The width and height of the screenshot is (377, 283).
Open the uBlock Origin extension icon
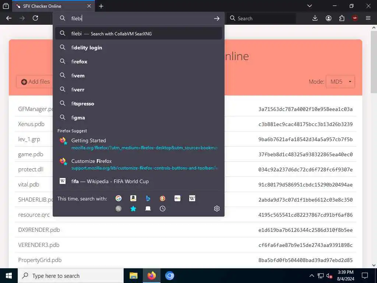pos(355,18)
